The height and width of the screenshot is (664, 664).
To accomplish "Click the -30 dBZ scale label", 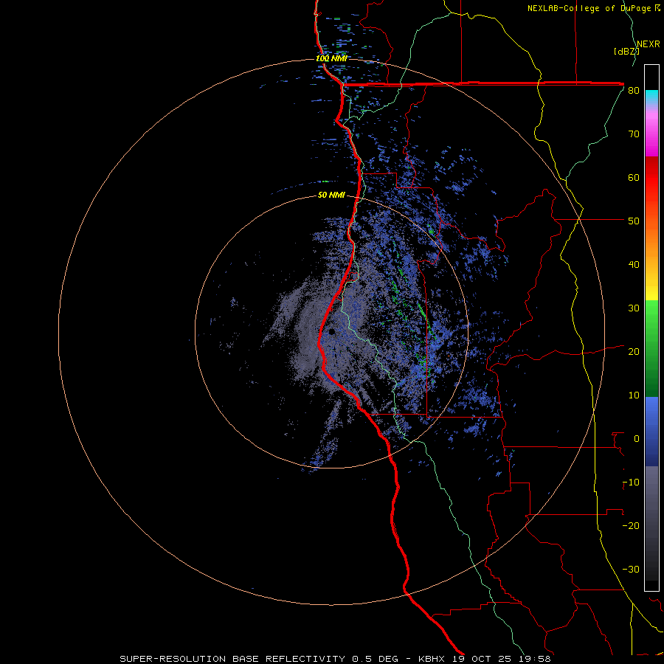I will pyautogui.click(x=631, y=570).
